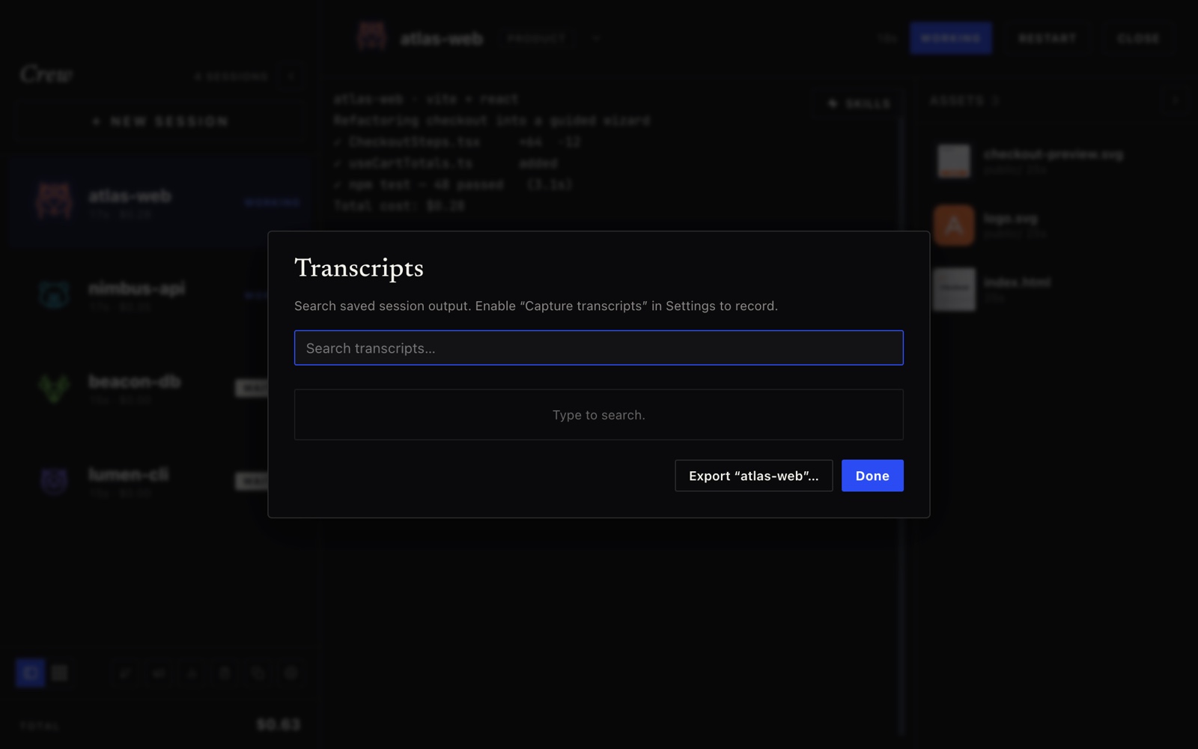1198x749 pixels.
Task: Click the blue Working status button
Action: (951, 38)
